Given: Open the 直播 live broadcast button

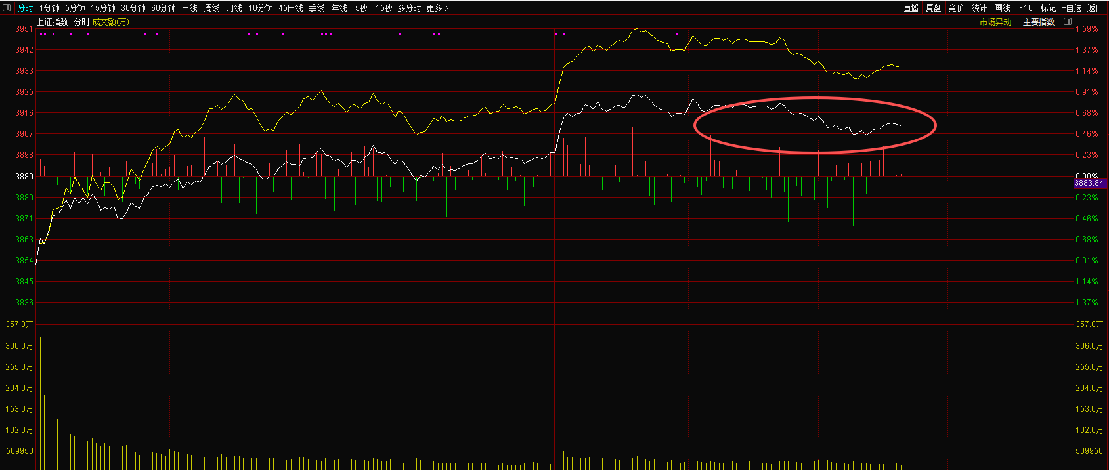Looking at the screenshot, I should click(x=911, y=8).
